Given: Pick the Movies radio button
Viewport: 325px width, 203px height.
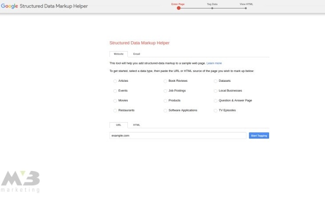Looking at the screenshot, I should (115, 101).
